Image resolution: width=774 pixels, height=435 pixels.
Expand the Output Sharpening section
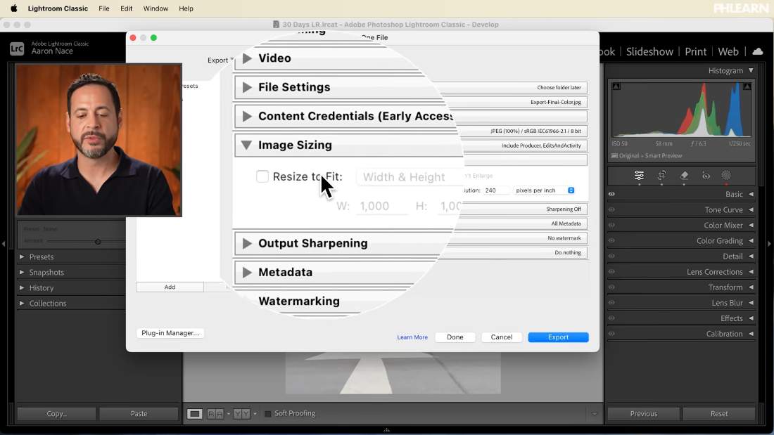pyautogui.click(x=247, y=243)
